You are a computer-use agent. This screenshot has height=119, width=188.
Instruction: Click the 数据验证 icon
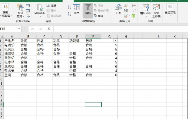point(126,16)
